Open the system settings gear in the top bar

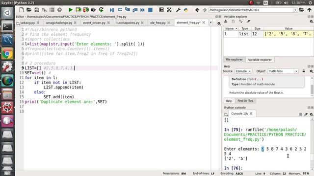pos(311,3)
